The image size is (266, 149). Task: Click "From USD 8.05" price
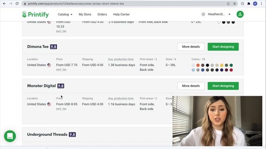(x=66, y=104)
